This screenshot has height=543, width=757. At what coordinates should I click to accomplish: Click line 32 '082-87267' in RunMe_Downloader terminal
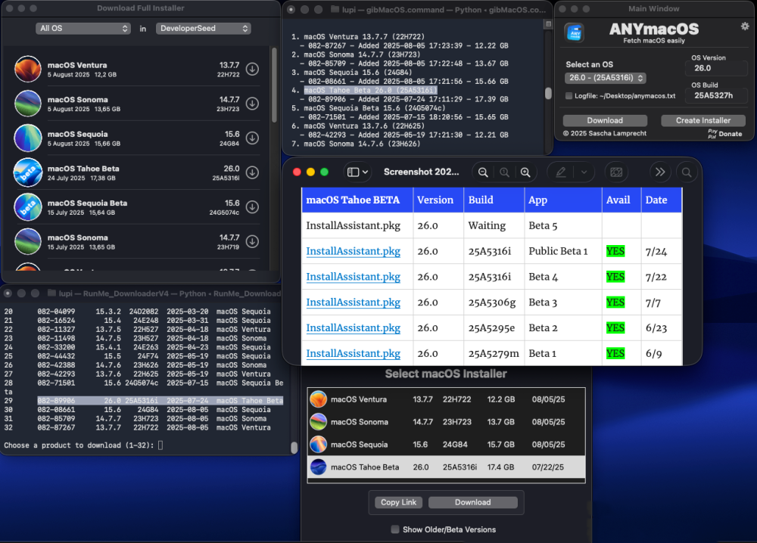137,428
